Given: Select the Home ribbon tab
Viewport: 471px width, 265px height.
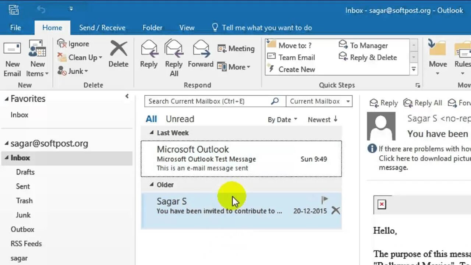Looking at the screenshot, I should (52, 28).
